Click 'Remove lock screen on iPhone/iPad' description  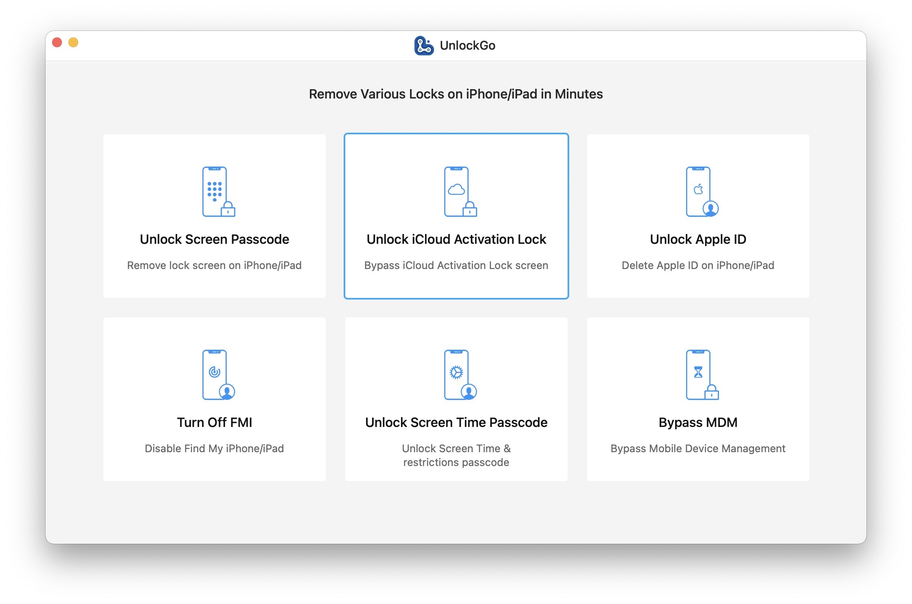(x=214, y=265)
